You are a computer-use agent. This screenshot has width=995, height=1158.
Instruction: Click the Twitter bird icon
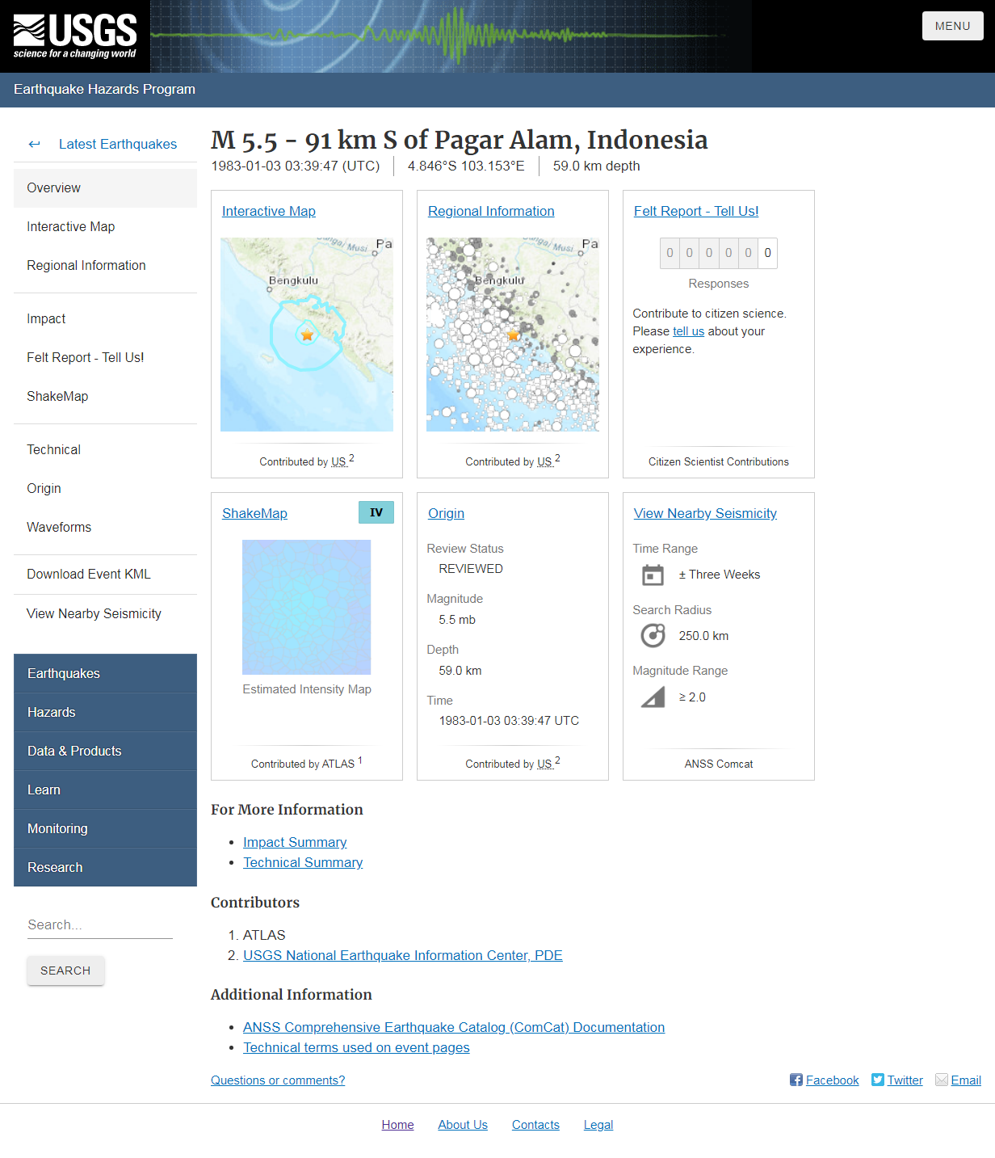pyautogui.click(x=878, y=1080)
